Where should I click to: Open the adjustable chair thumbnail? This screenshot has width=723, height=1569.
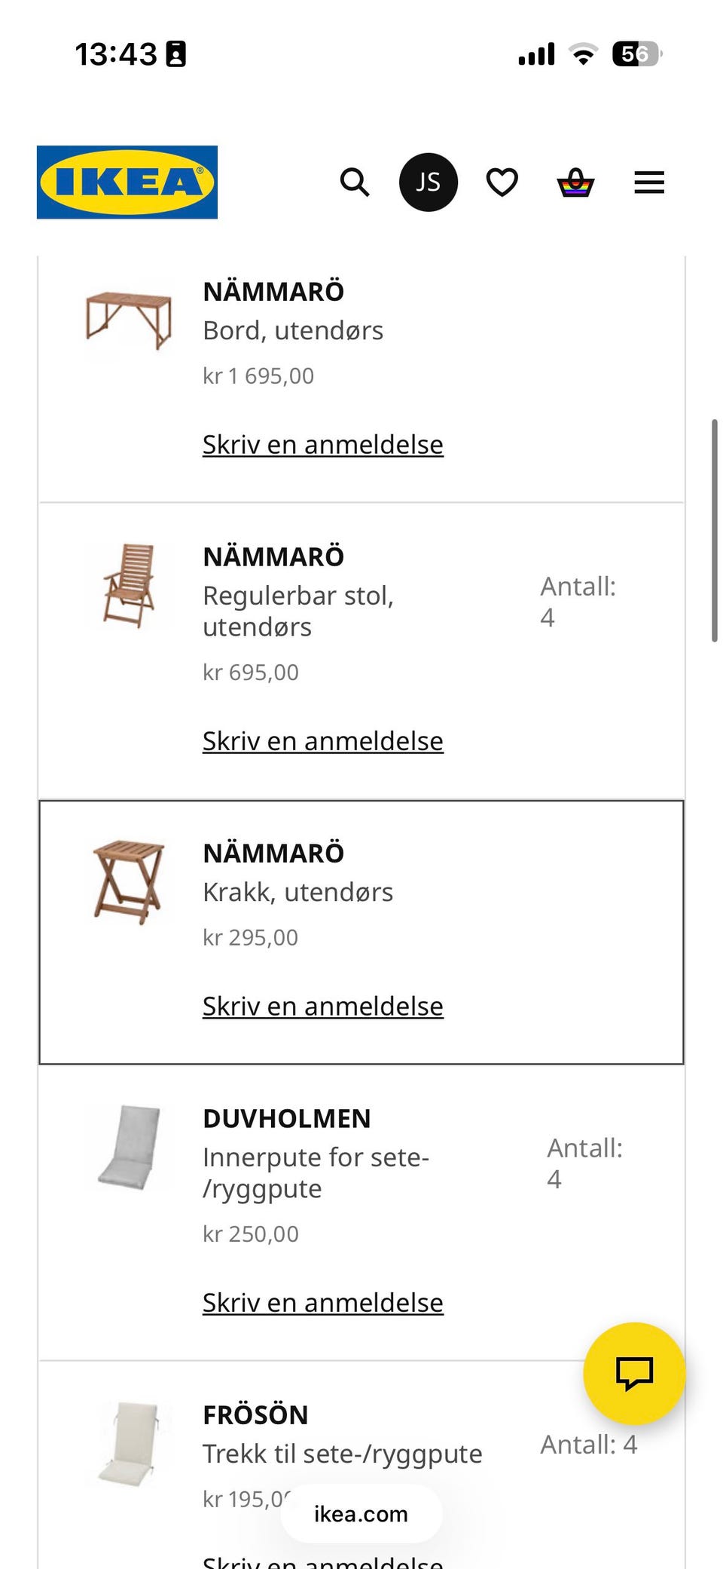(x=129, y=586)
